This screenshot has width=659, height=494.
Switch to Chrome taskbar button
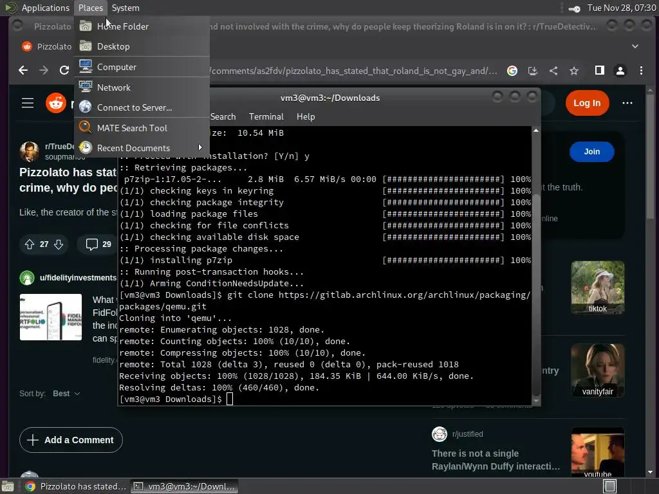[76, 486]
